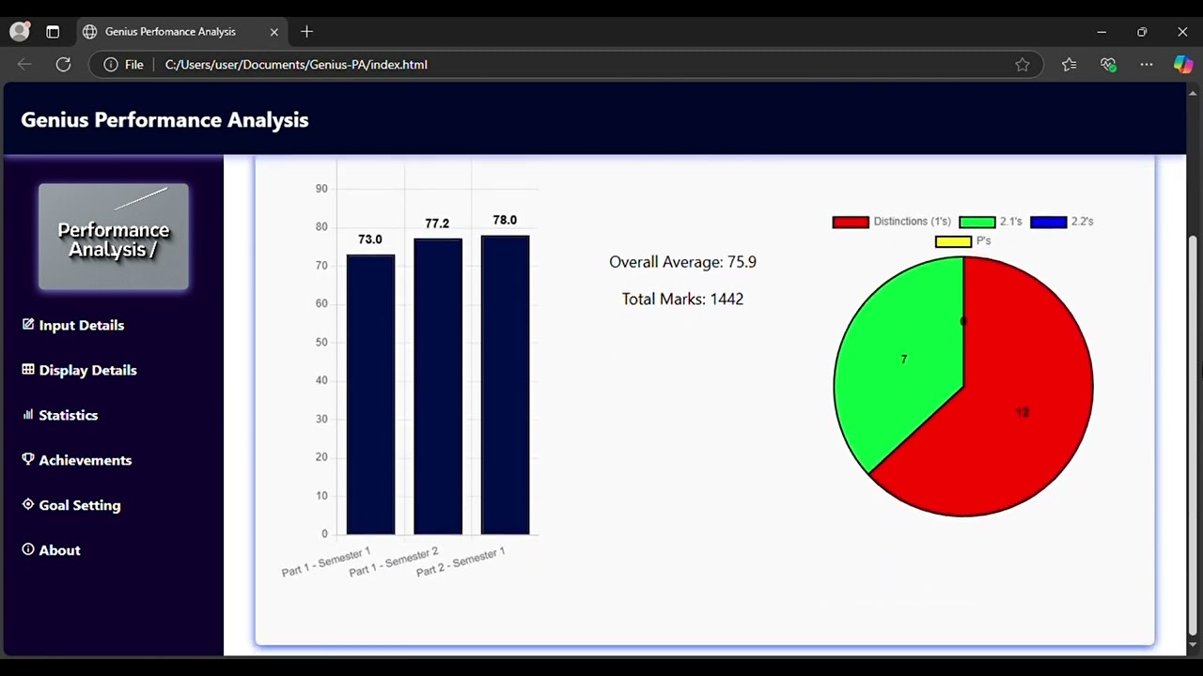This screenshot has height=676, width=1203.
Task: Click the Genius Performance Analysis header title
Action: pos(164,119)
